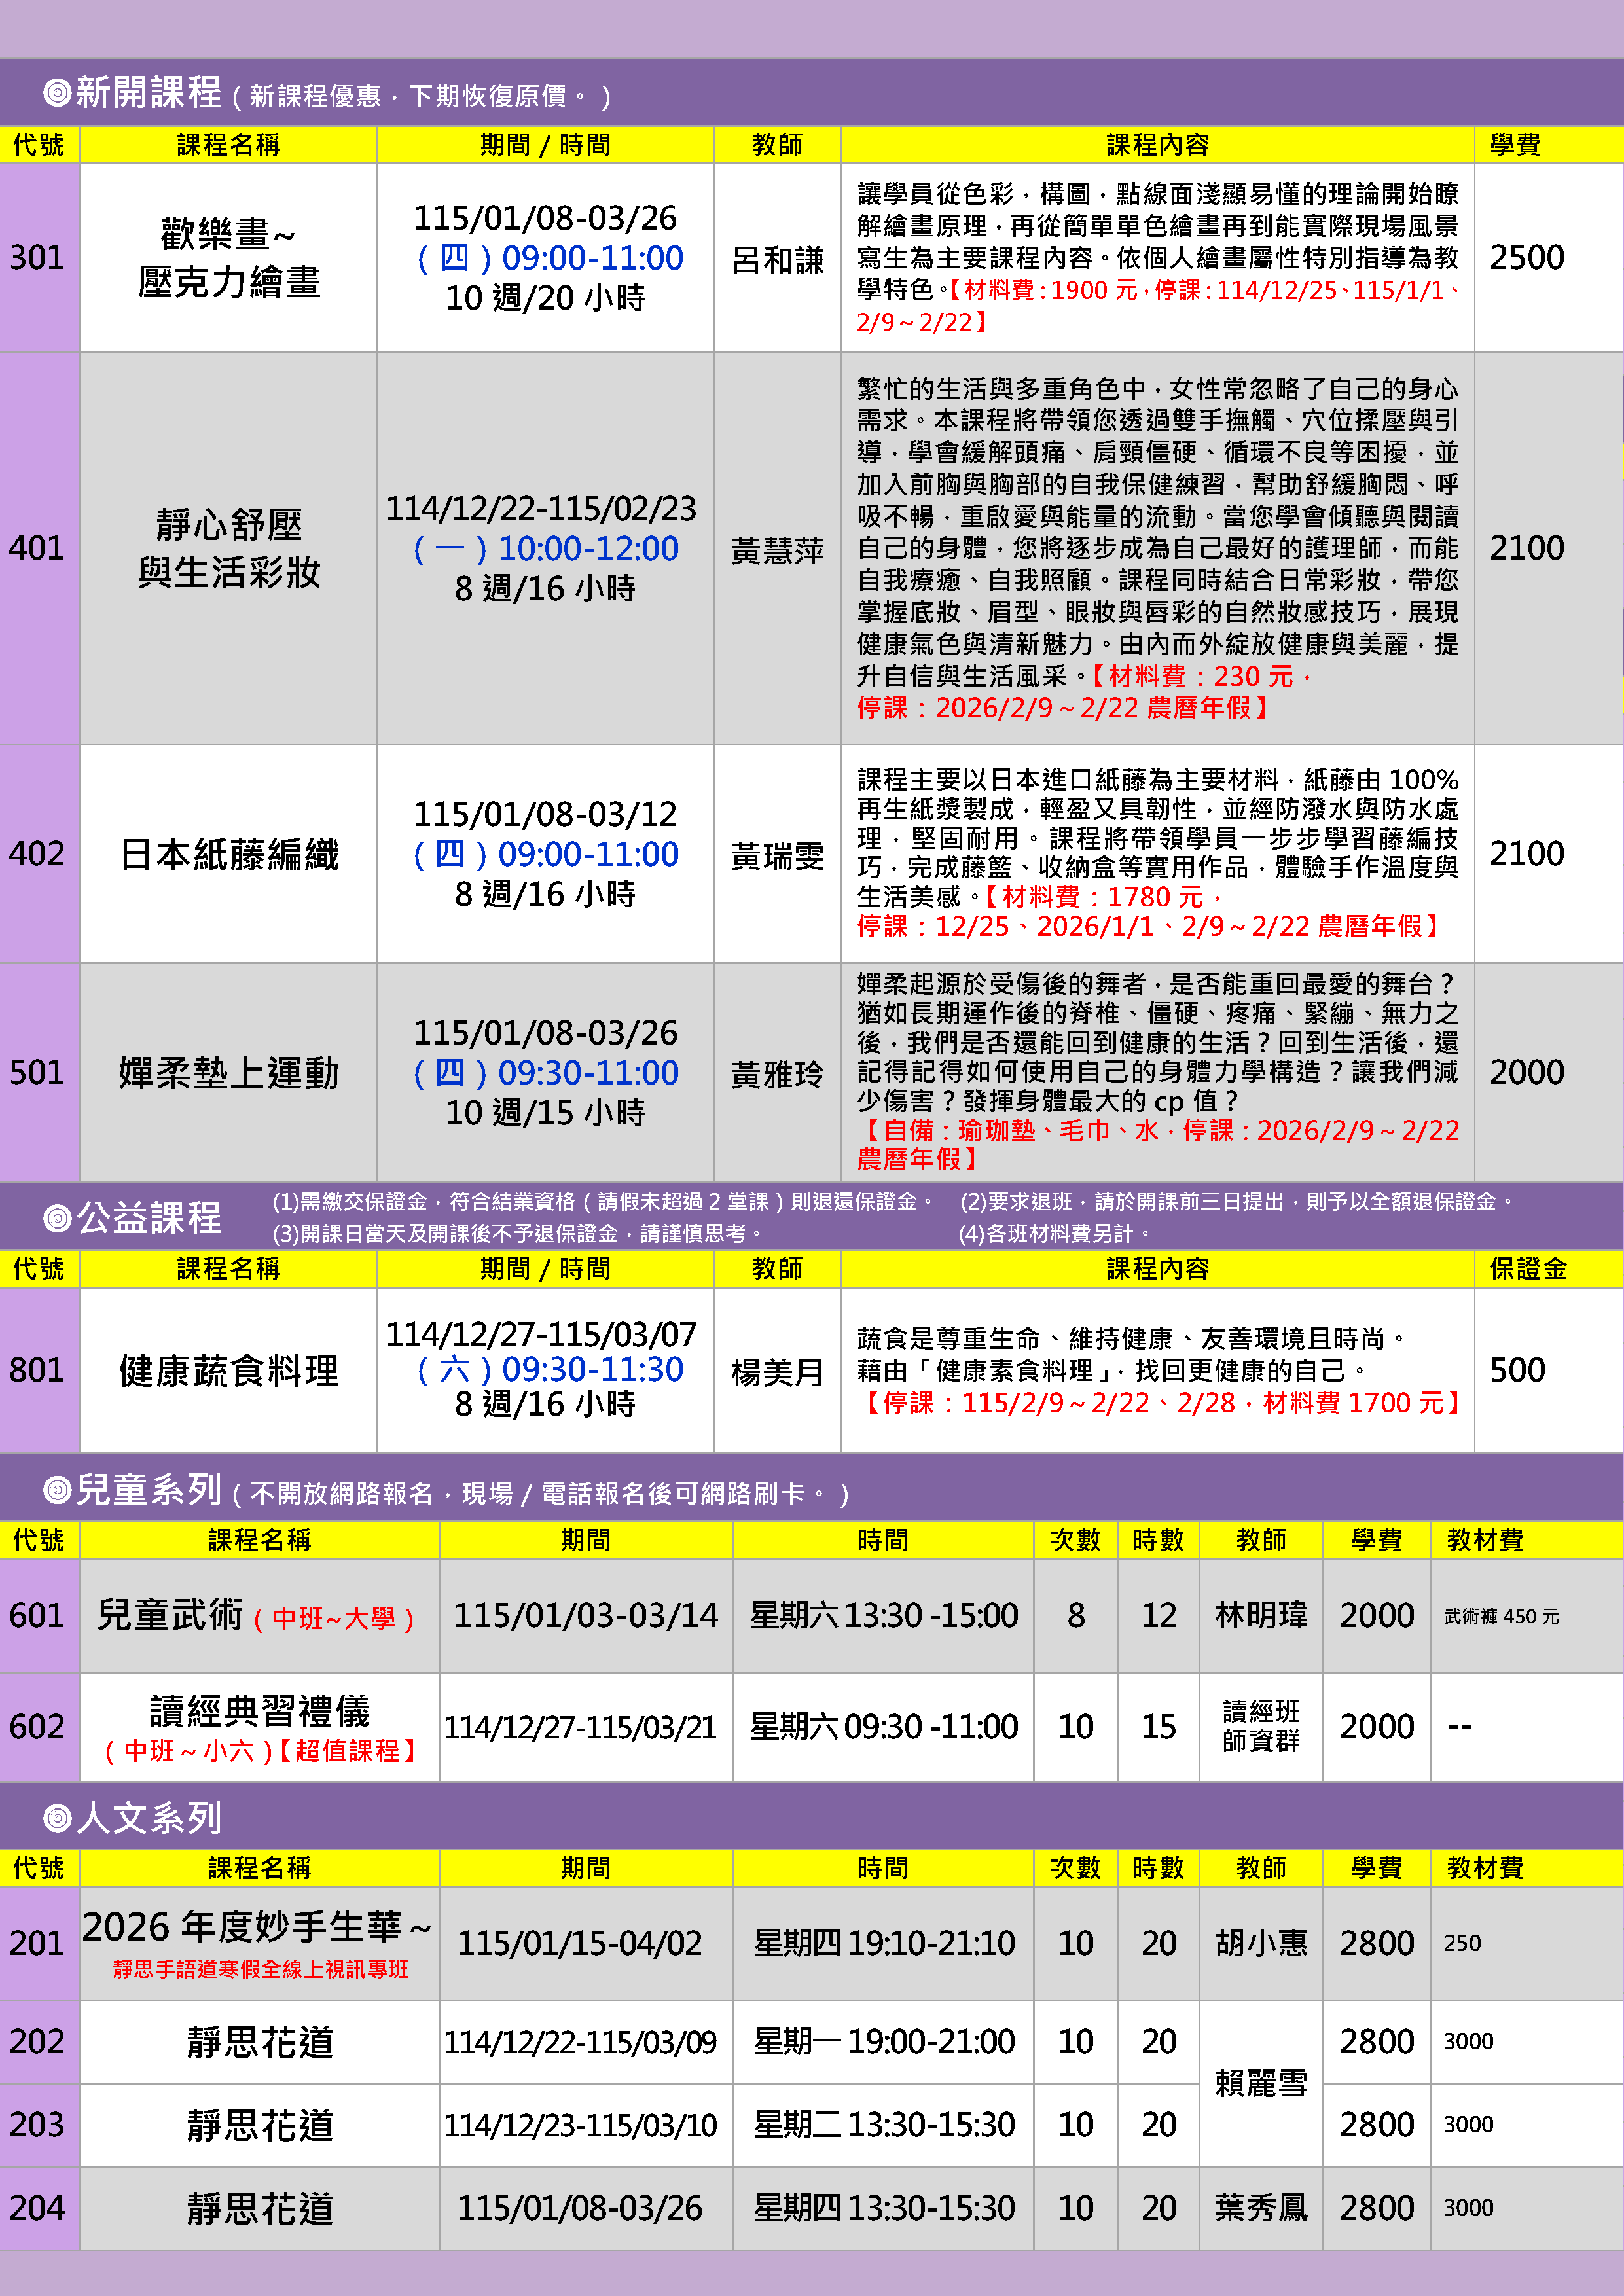Click red text 靜思手語道寒假全線上視訊專班
1624x2296 pixels.
pos(260,1969)
